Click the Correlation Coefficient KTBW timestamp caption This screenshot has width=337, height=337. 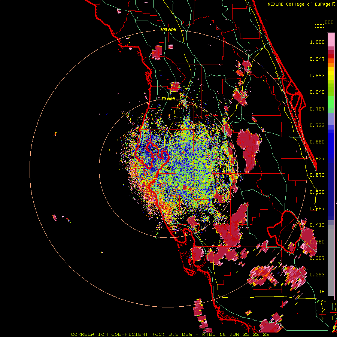(x=170, y=334)
